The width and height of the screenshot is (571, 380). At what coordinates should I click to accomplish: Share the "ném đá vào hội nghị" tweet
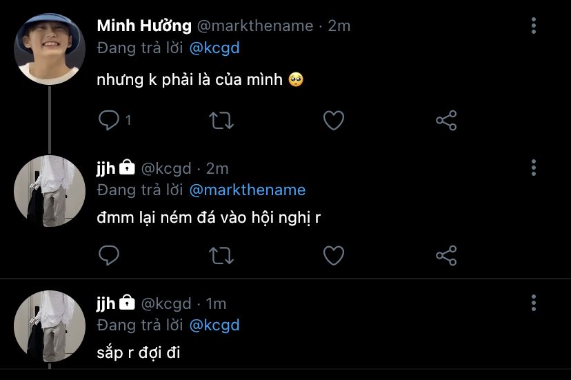click(446, 256)
